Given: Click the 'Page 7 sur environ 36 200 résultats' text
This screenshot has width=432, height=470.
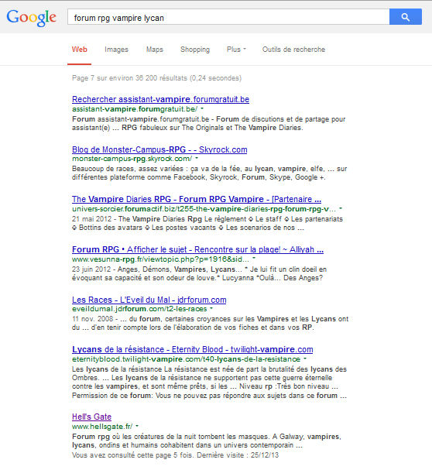Looking at the screenshot, I should (x=156, y=78).
